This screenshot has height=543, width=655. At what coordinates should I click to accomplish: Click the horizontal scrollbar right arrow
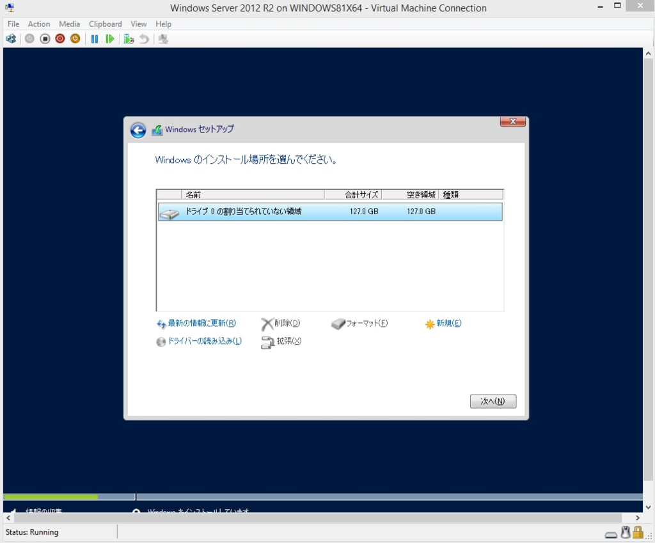(638, 518)
